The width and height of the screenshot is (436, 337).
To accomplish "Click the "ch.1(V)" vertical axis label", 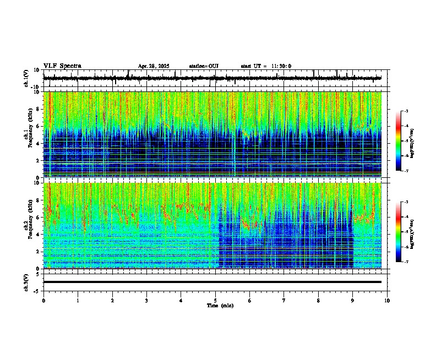I will click(26, 78).
